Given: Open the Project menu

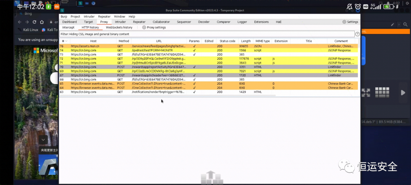Looking at the screenshot, I should 75,16.
